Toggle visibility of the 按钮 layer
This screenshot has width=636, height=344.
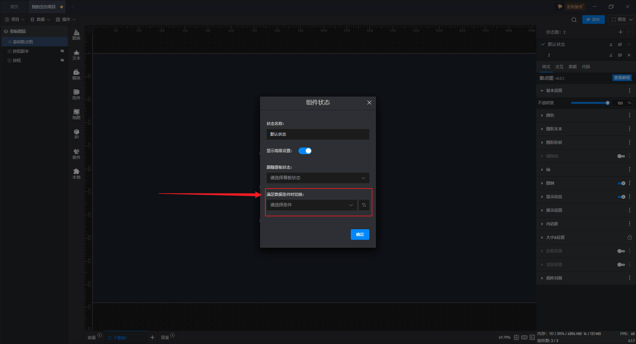tap(62, 60)
